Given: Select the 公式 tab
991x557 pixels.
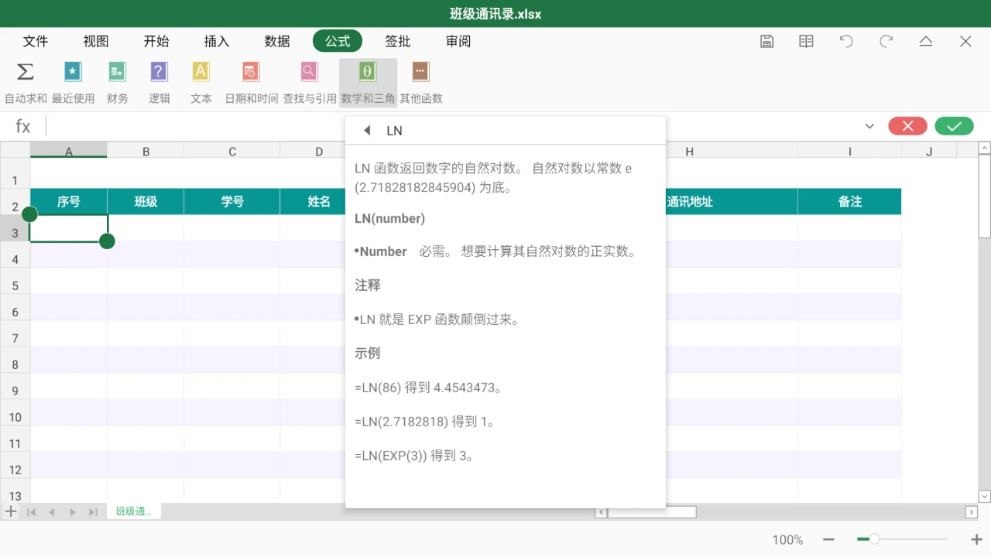Looking at the screenshot, I should [338, 42].
